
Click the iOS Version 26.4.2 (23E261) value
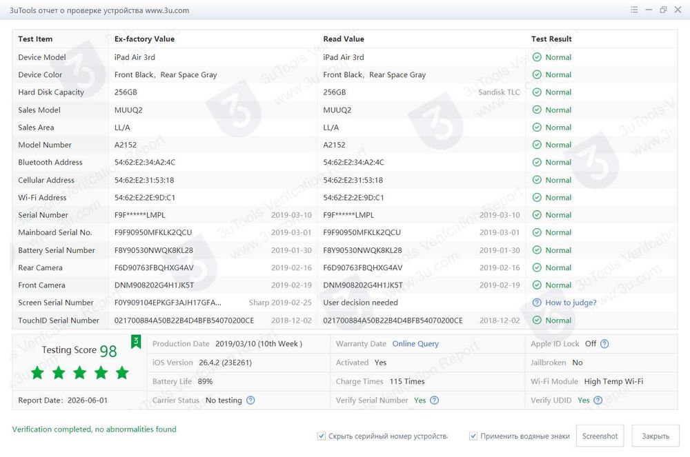coord(226,363)
